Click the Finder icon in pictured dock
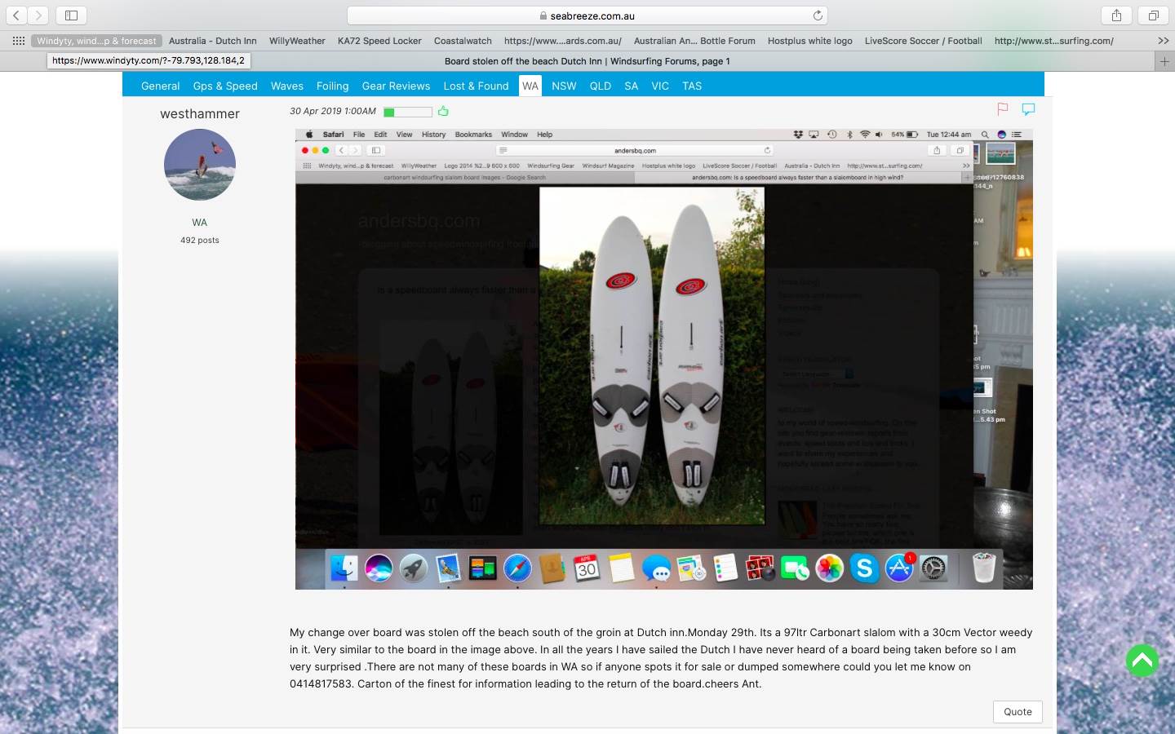The width and height of the screenshot is (1175, 734). 344,568
